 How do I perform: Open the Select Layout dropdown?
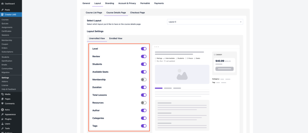click(205, 22)
